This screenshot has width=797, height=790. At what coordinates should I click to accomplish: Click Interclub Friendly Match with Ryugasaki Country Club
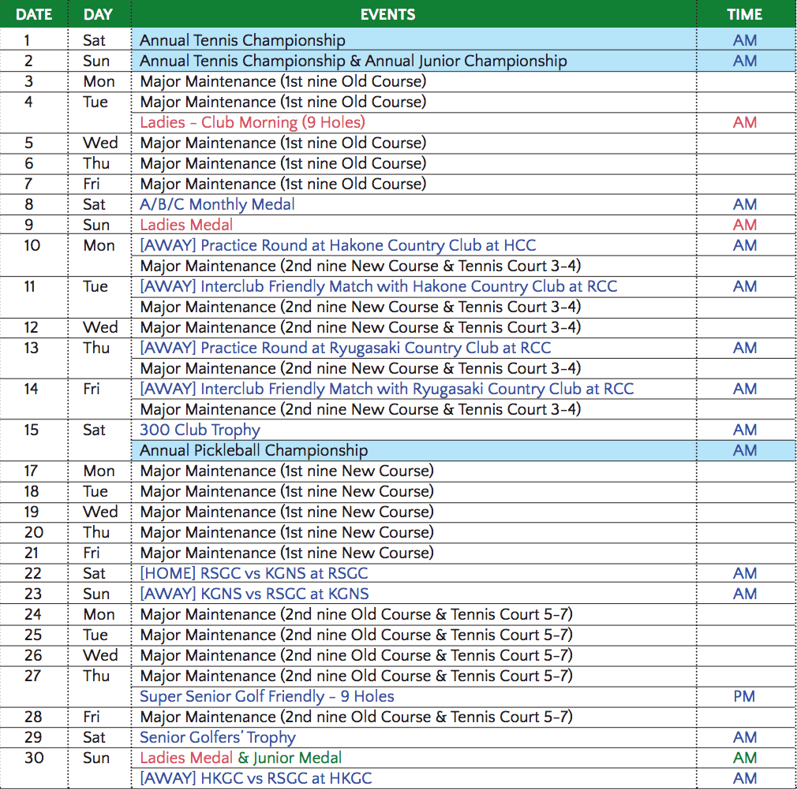point(386,389)
